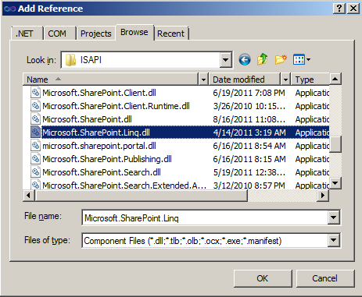Screen dimensions: 362x297
Task: Sort by the Type column header
Action: [310, 80]
